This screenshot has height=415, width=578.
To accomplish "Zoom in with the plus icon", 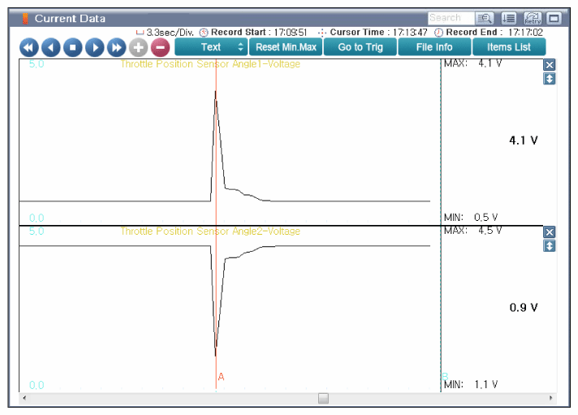I will [139, 47].
